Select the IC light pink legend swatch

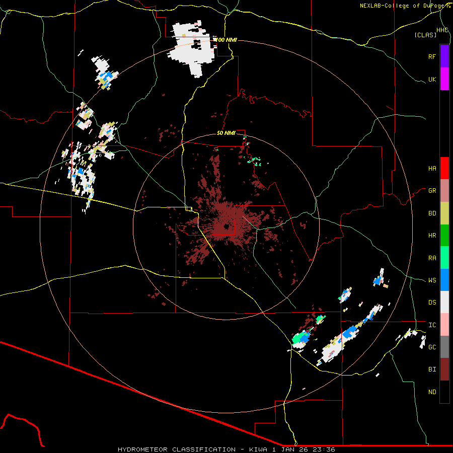coord(444,325)
